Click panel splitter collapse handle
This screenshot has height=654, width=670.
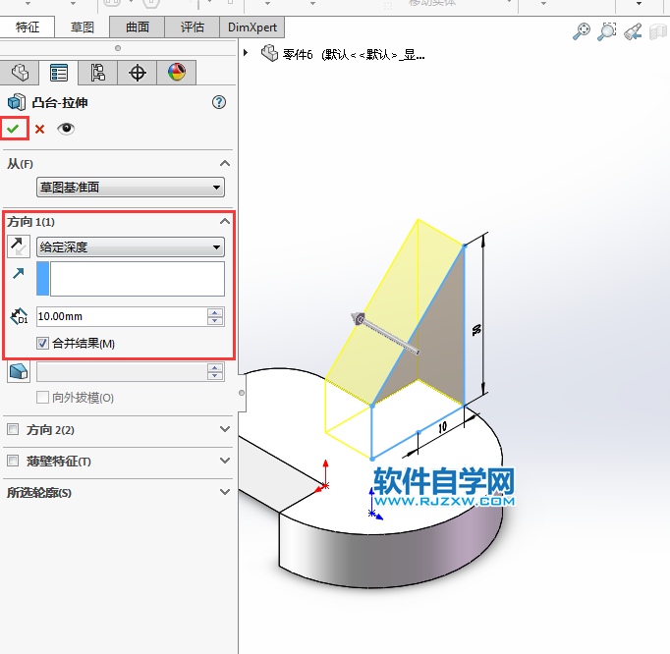pos(242,393)
